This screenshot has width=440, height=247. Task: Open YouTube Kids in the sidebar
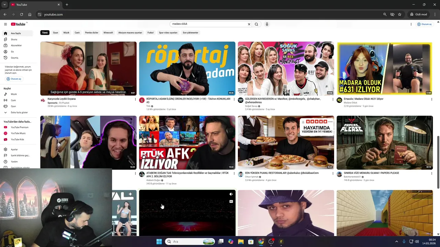coord(18,139)
